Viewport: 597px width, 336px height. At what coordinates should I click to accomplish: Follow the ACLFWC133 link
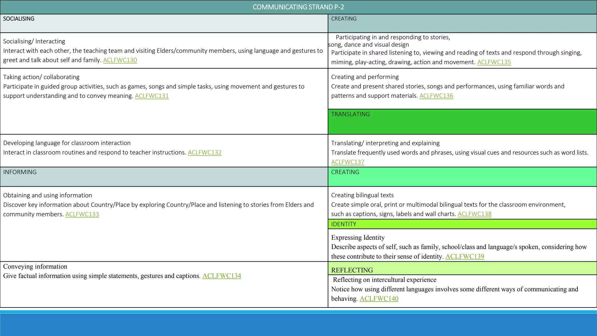click(82, 214)
